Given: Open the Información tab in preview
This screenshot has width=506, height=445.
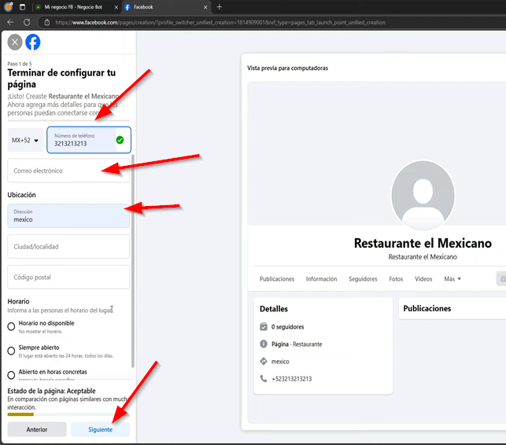Looking at the screenshot, I should click(321, 279).
